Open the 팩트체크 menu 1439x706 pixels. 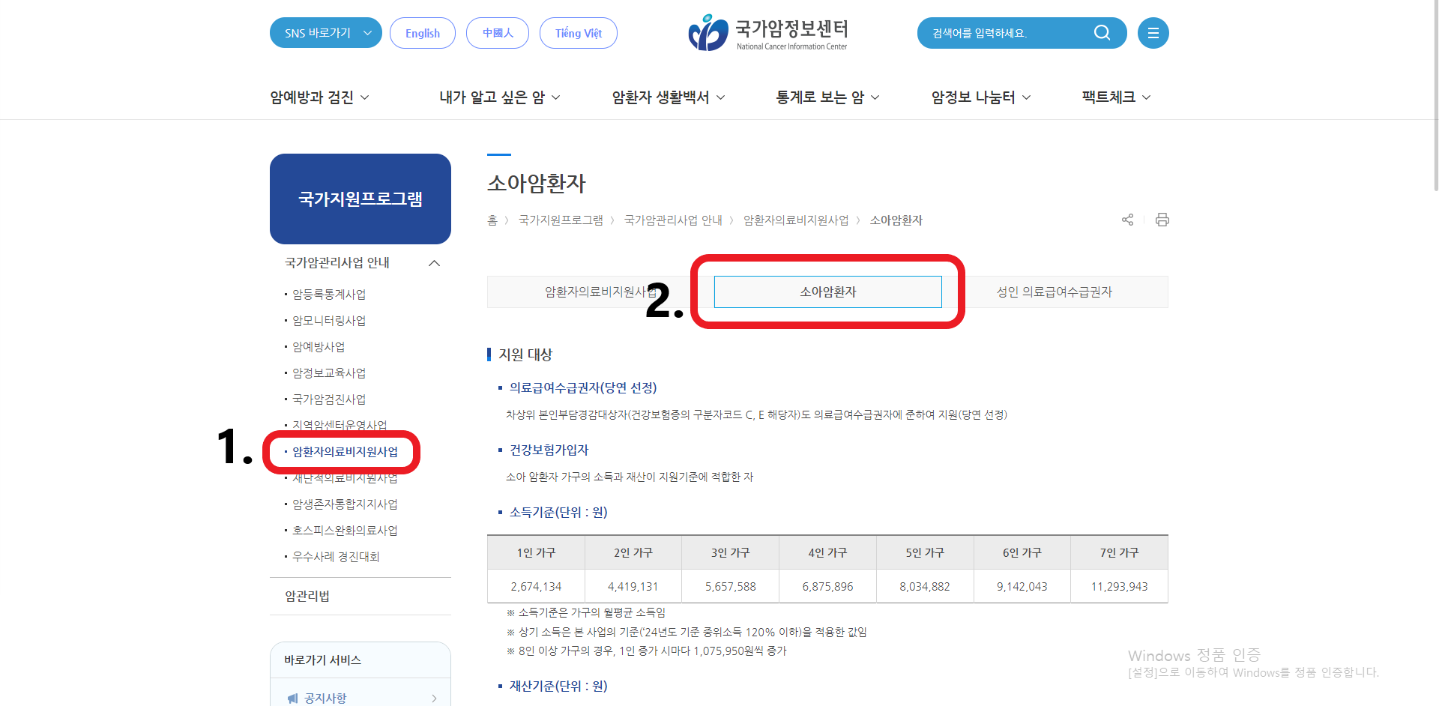(x=1109, y=97)
